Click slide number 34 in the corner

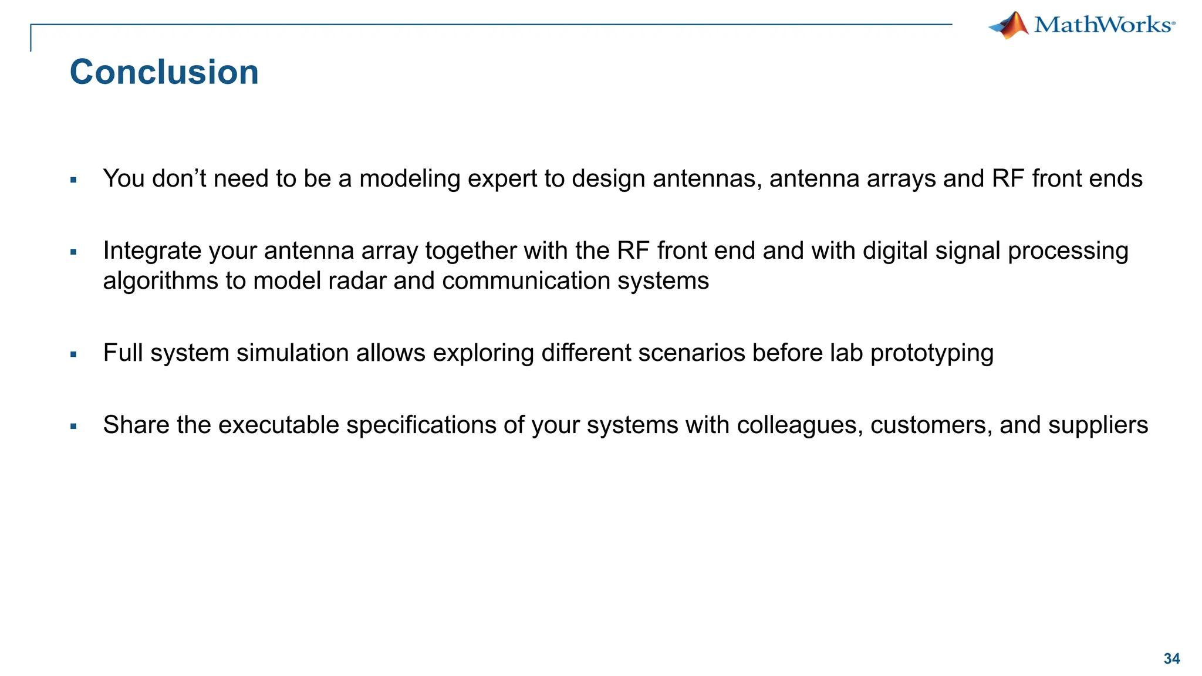pyautogui.click(x=1171, y=658)
